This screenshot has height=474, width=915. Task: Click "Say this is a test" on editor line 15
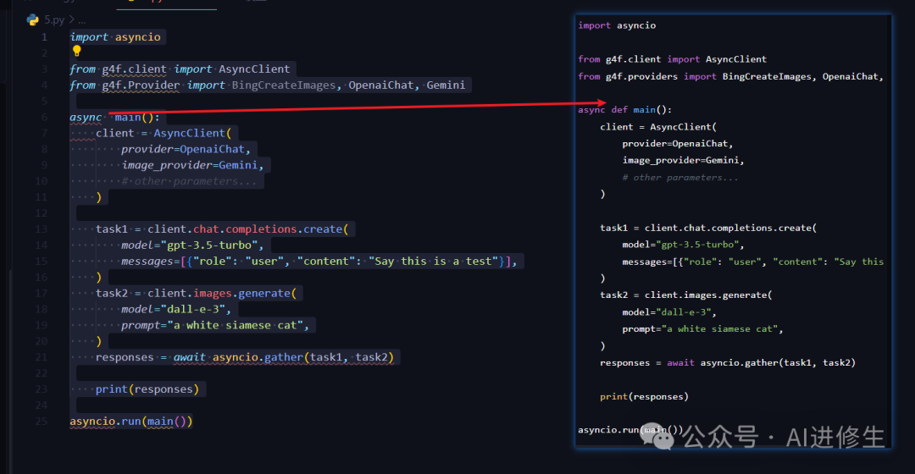[x=433, y=262]
